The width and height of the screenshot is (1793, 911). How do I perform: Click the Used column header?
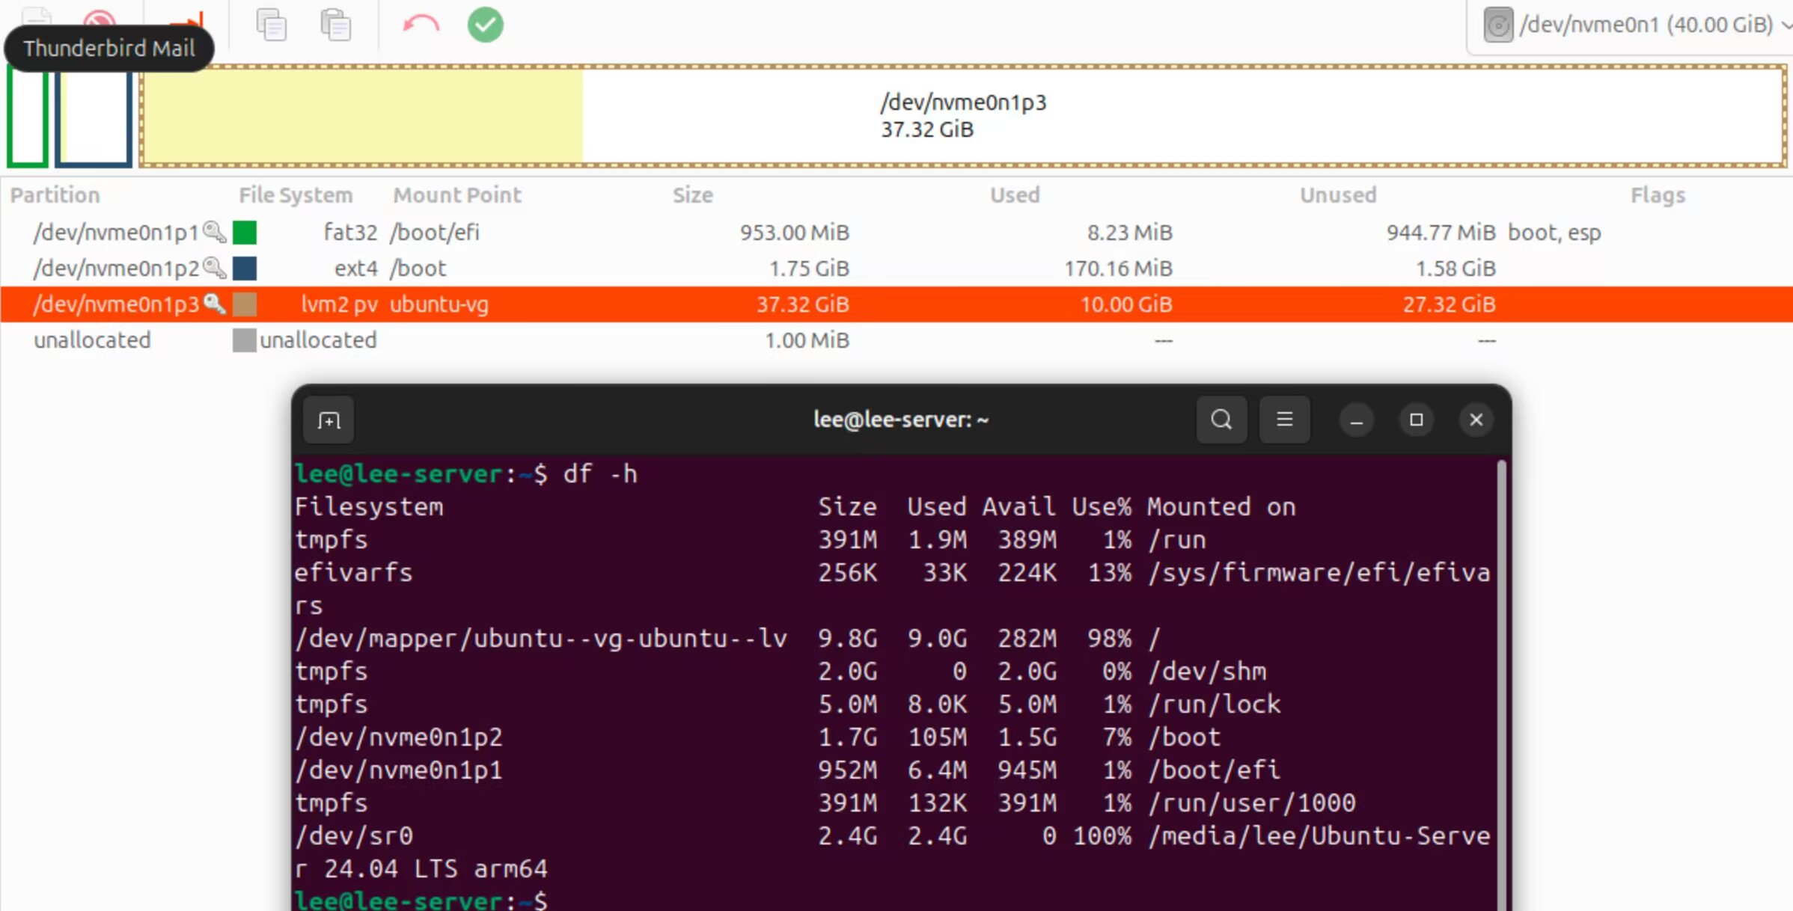[x=1015, y=195]
